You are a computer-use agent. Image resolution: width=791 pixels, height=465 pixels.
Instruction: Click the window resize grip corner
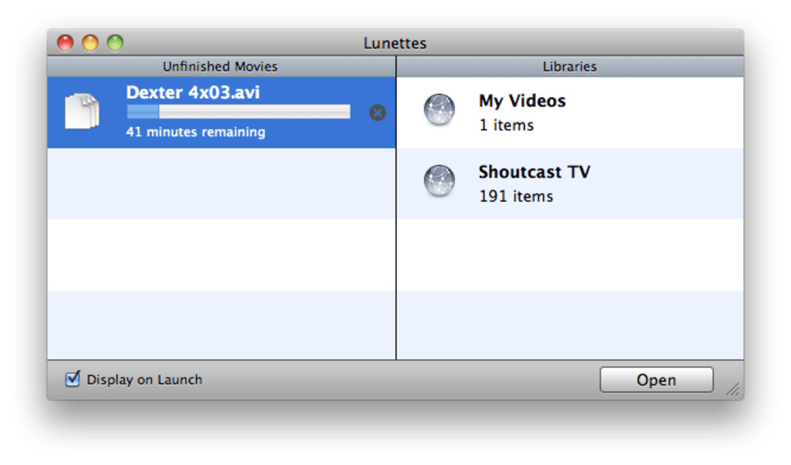(733, 390)
